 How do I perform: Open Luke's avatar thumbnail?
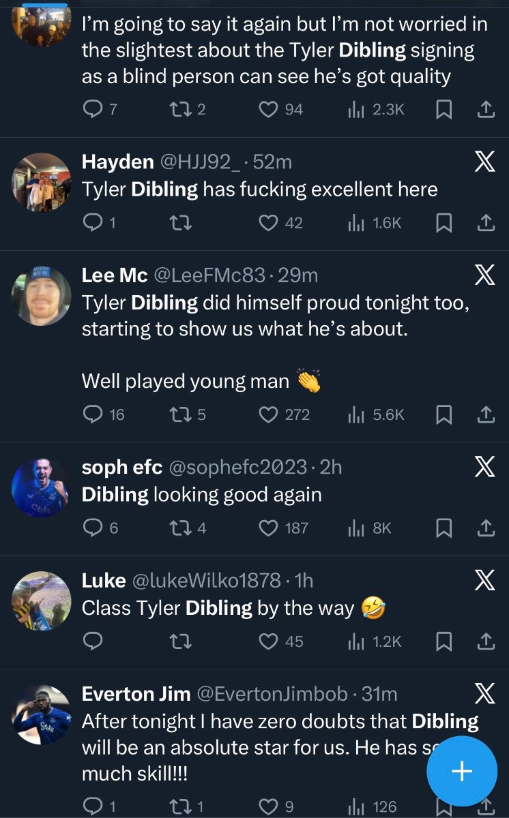(42, 601)
